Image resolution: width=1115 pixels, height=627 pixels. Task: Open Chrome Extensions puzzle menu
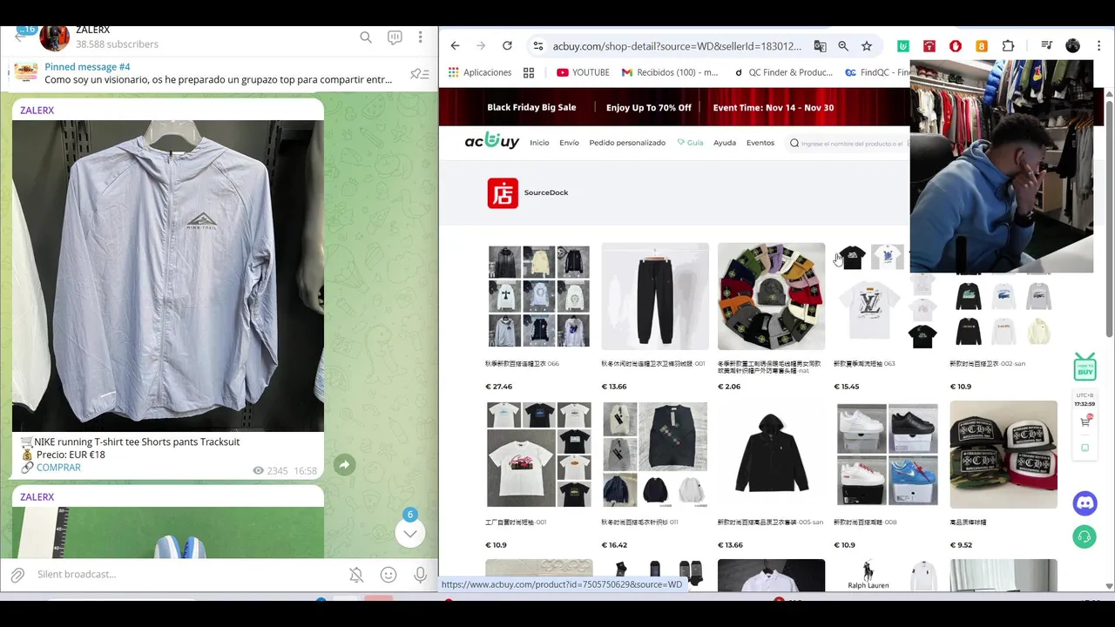(1008, 46)
